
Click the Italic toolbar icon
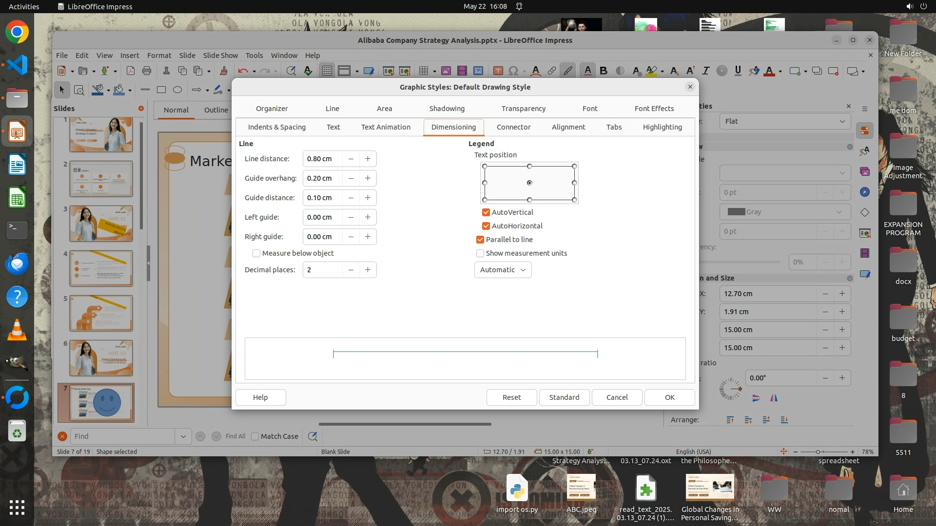click(705, 71)
